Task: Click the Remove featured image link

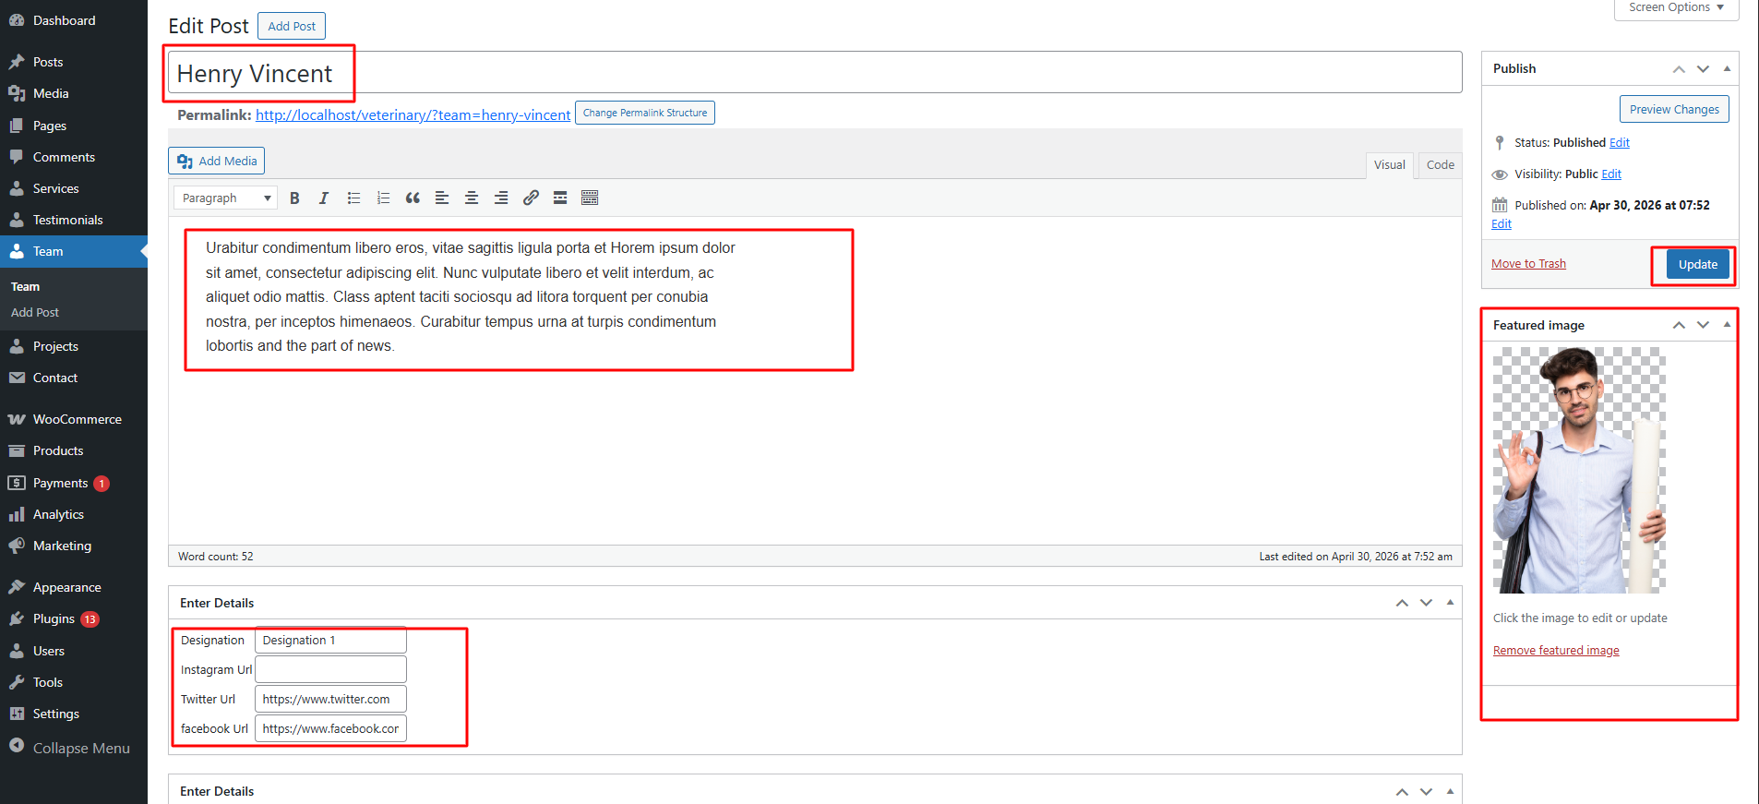Action: click(1556, 651)
